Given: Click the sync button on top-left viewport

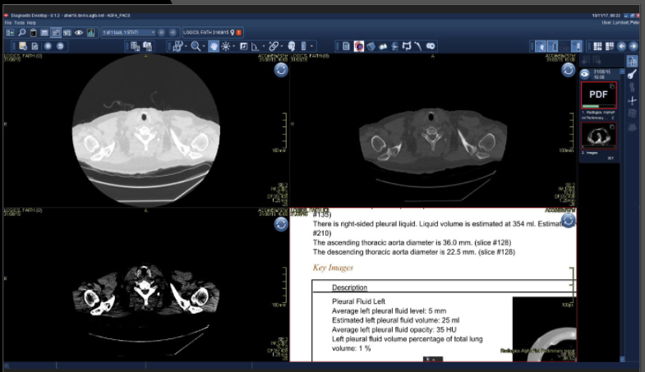Looking at the screenshot, I should click(281, 71).
